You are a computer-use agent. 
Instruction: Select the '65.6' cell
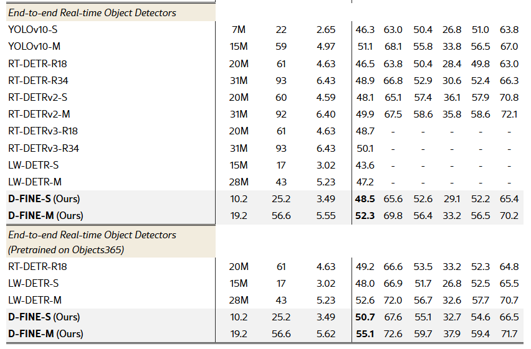click(393, 199)
